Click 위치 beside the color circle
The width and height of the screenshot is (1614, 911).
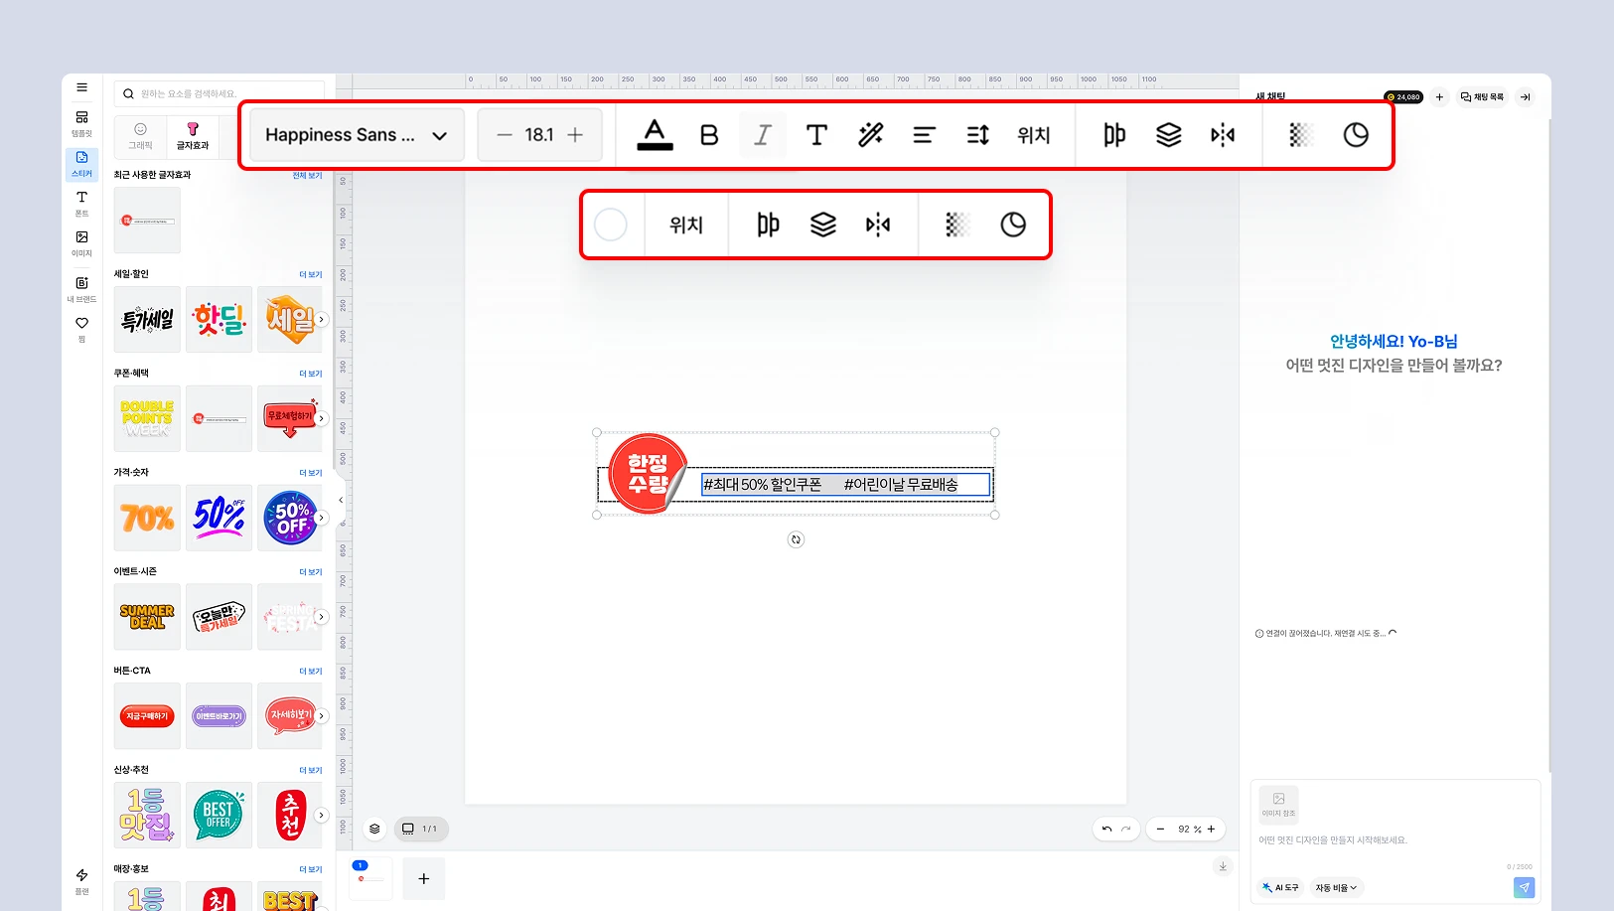[x=686, y=225]
